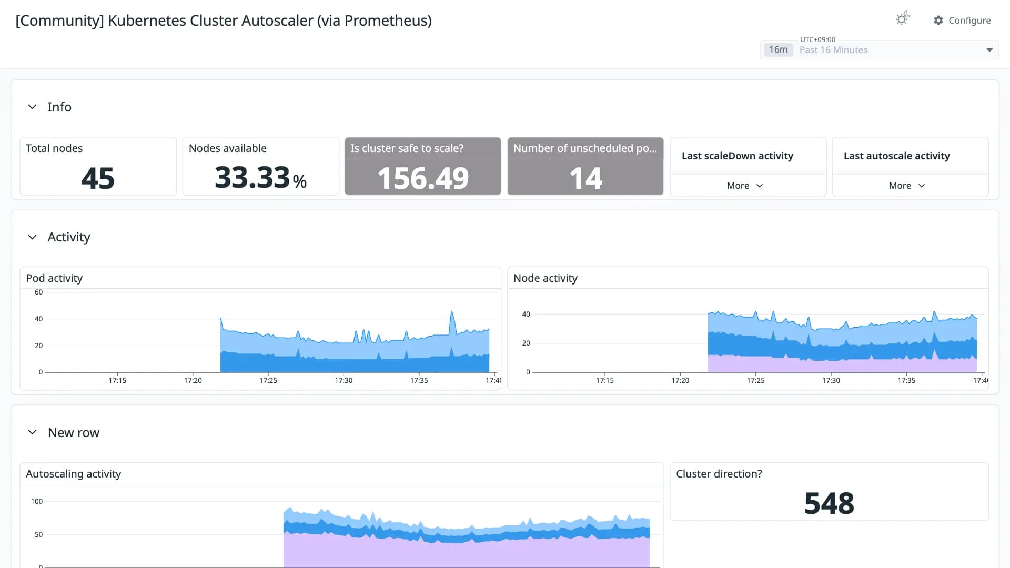Image resolution: width=1010 pixels, height=568 pixels.
Task: Click the New row section heading
Action: pyautogui.click(x=74, y=432)
